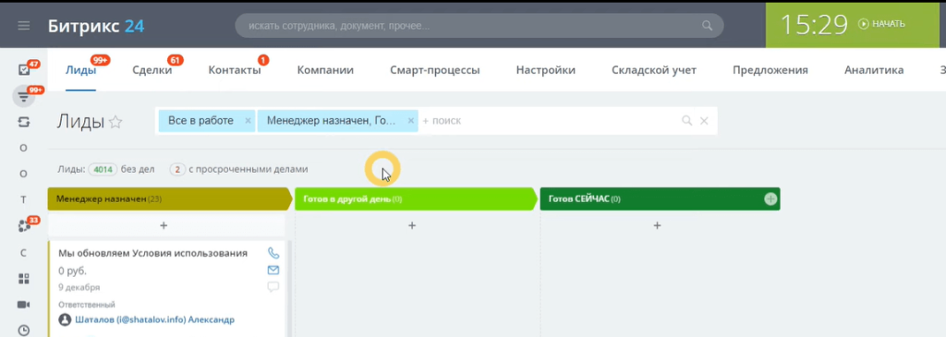This screenshot has width=946, height=337.
Task: Start workday with НАЧАТЬ button
Action: point(881,24)
